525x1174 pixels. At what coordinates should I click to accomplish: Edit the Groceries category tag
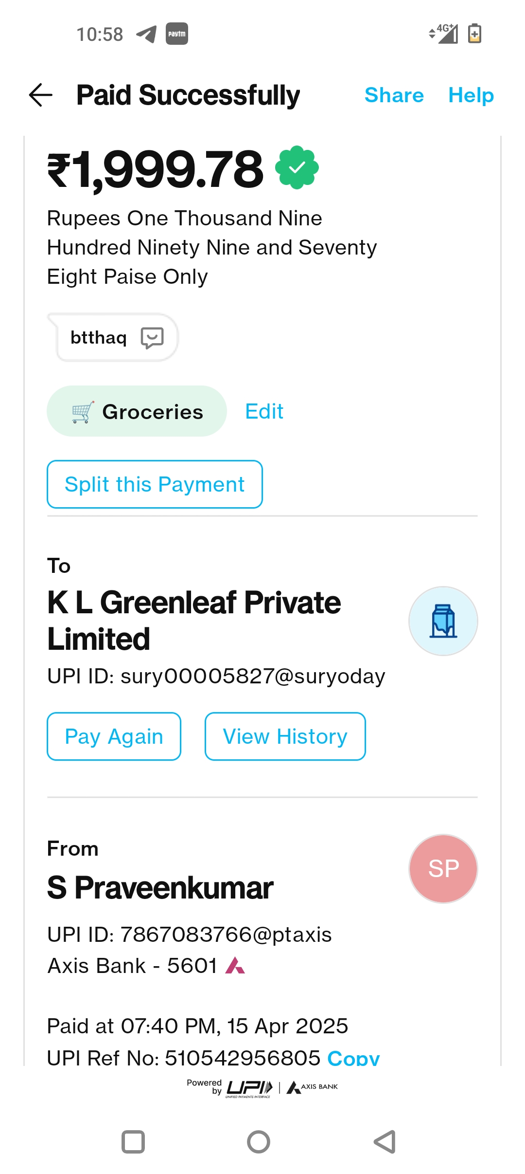pyautogui.click(x=264, y=412)
